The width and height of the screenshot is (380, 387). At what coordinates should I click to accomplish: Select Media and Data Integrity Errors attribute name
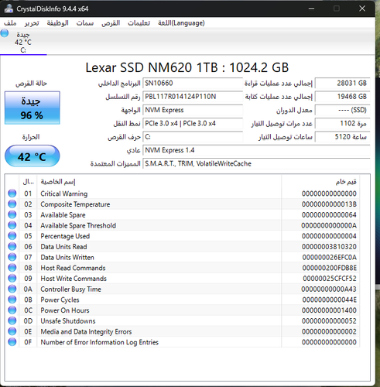point(86,331)
